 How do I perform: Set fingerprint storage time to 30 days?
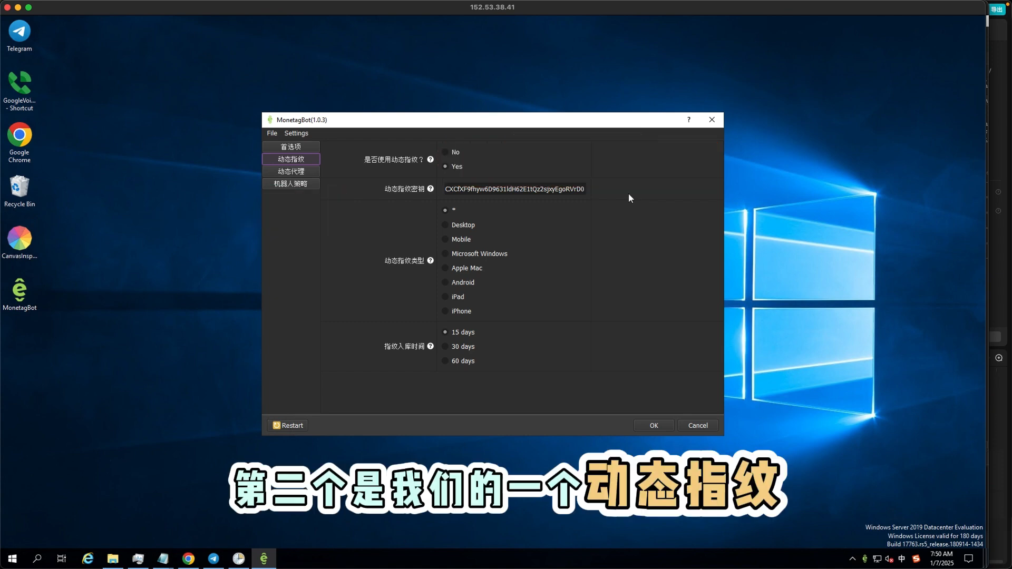(458, 346)
